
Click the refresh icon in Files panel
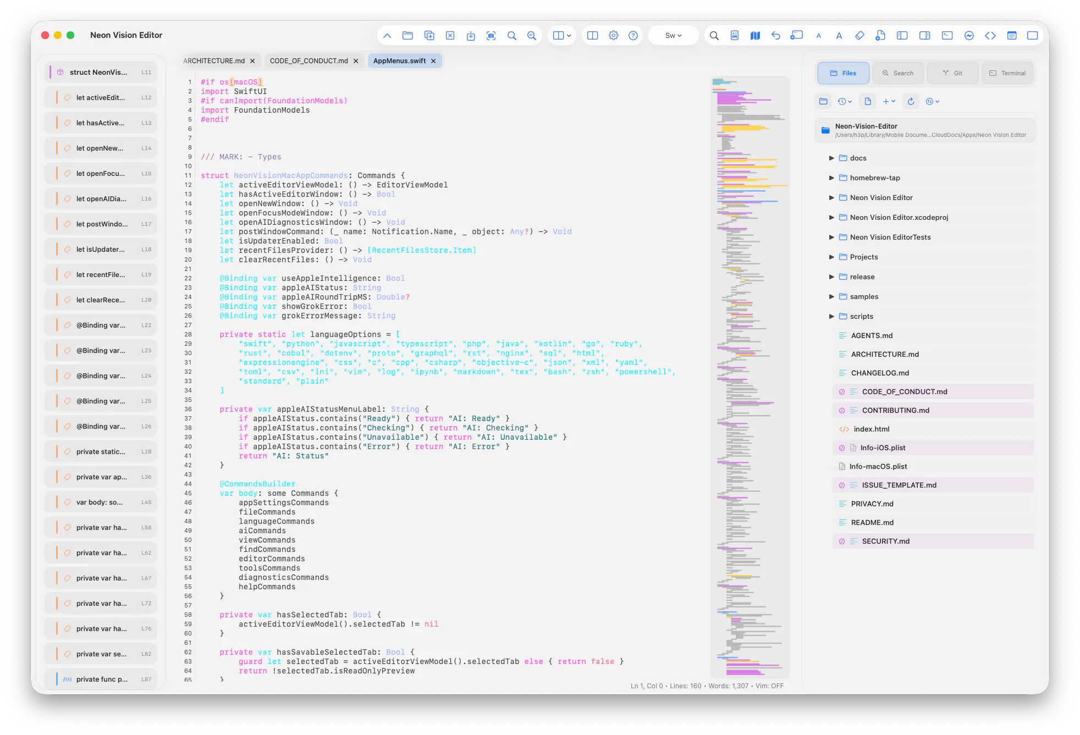coord(911,101)
